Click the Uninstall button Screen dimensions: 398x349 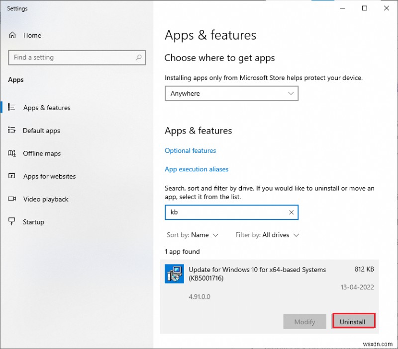[x=353, y=322]
